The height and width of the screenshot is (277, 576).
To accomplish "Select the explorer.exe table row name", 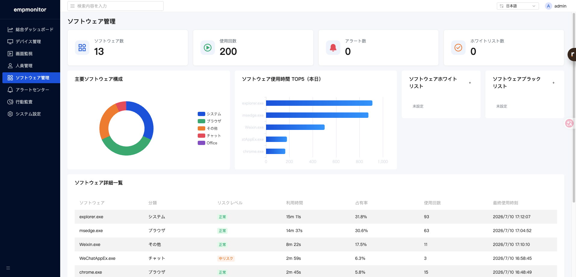I will pos(91,217).
